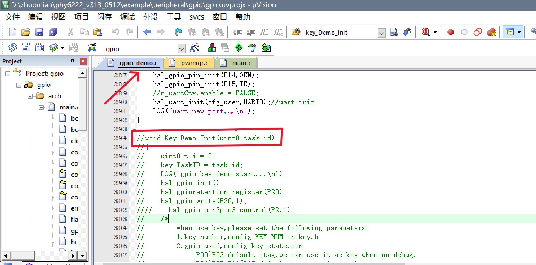Open the 帮助 menu
The image size is (536, 265).
pyautogui.click(x=243, y=17)
